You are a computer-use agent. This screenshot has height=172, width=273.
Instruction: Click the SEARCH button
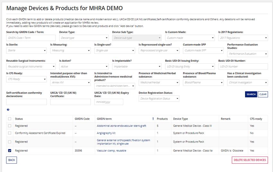pyautogui.click(x=251, y=94)
